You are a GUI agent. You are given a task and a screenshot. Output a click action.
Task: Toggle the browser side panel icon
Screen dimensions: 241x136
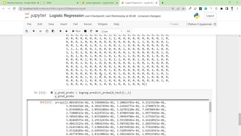coord(227,9)
